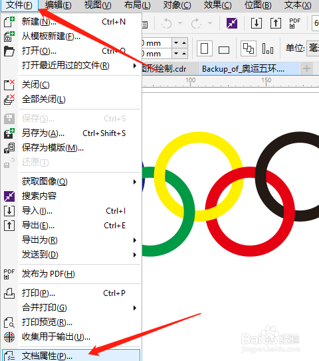Open the Undo history dropdown arrow
Image resolution: width=319 pixels, height=361 pixels.
180,23
